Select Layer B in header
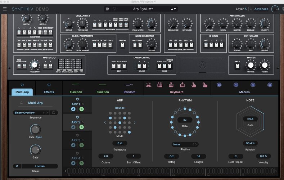This screenshot has width=284, height=180. (x=251, y=9)
